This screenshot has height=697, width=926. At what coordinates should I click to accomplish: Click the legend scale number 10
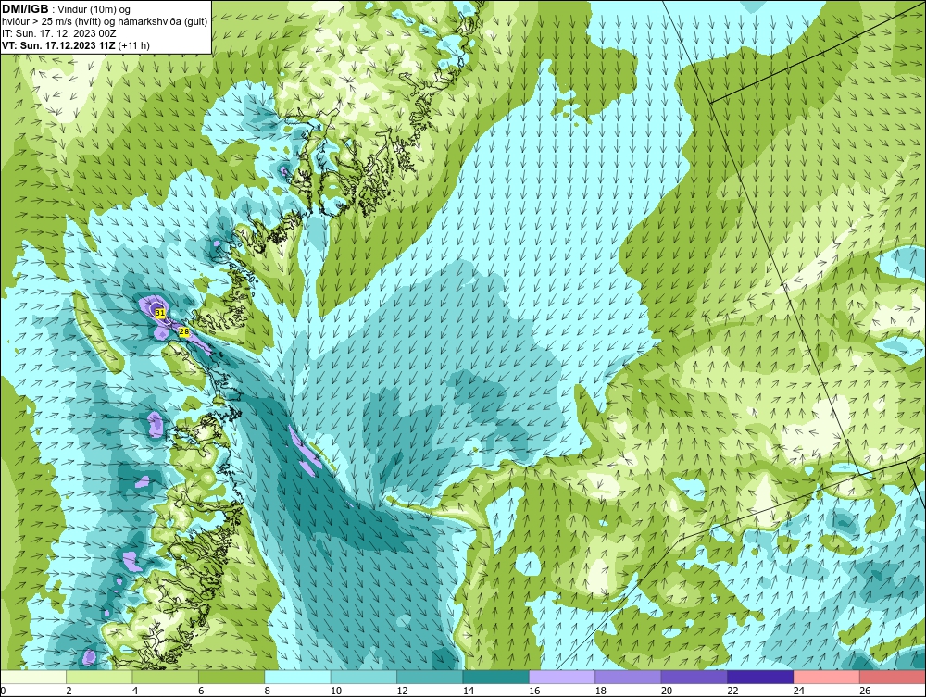[336, 691]
